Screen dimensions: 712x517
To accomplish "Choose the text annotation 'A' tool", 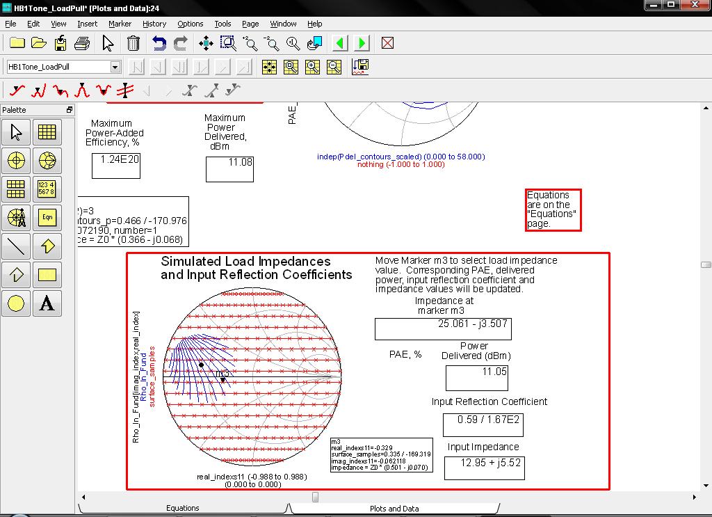I will click(47, 303).
